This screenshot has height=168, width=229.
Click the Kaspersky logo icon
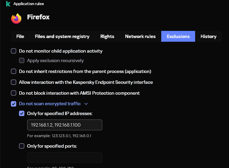tap(8, 4)
